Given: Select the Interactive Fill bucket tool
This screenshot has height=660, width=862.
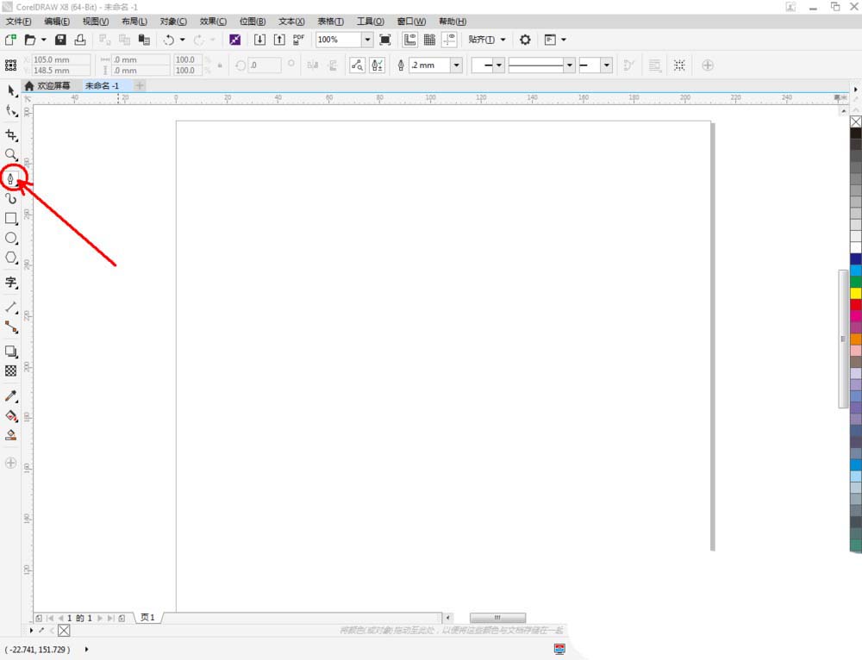Looking at the screenshot, I should tap(11, 416).
